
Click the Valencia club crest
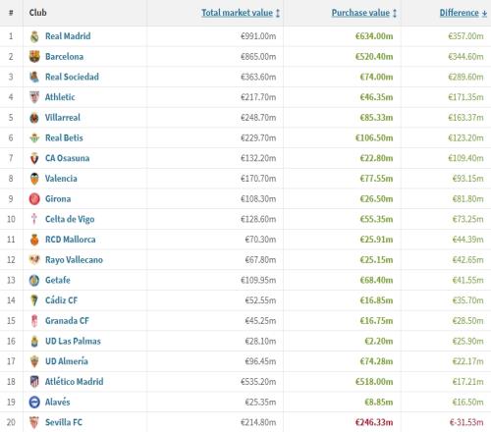click(x=34, y=179)
